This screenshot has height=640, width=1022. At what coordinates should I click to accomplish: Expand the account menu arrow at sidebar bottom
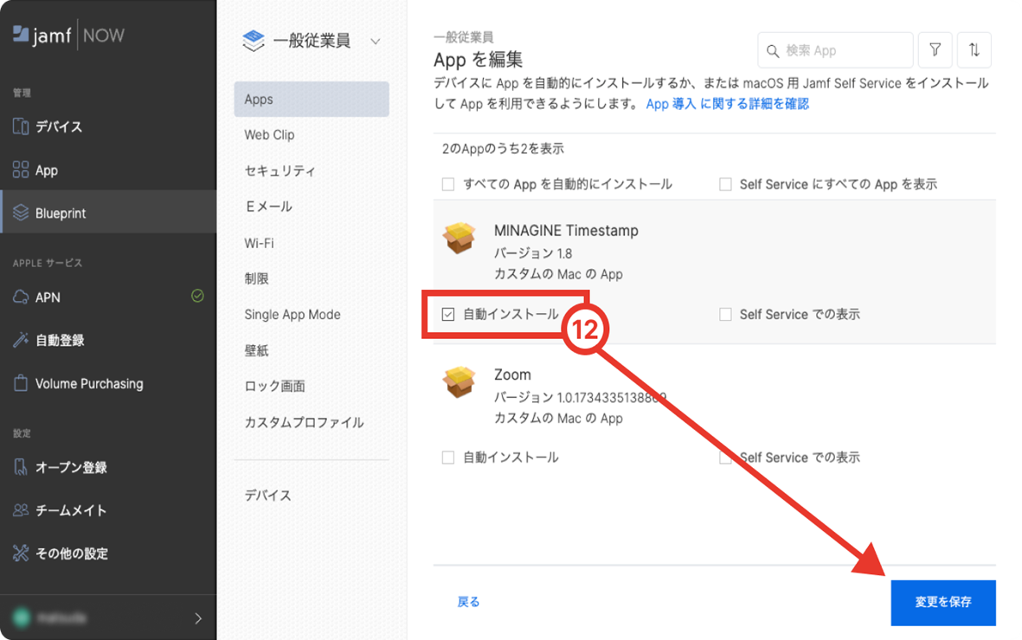(198, 618)
